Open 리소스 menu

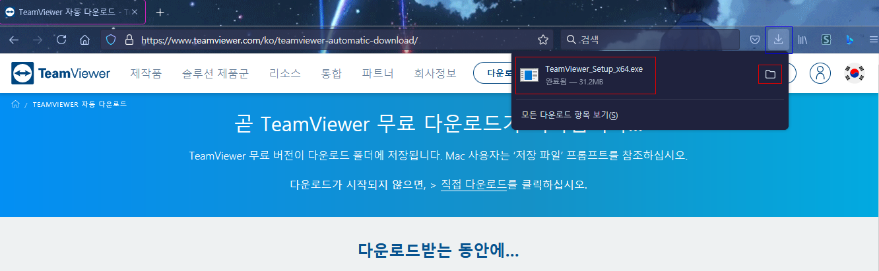[284, 73]
